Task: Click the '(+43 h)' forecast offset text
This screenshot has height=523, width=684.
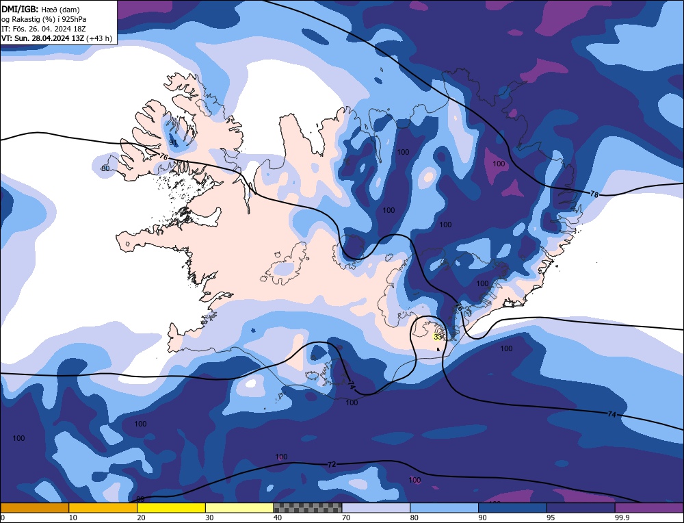Action: pos(99,38)
